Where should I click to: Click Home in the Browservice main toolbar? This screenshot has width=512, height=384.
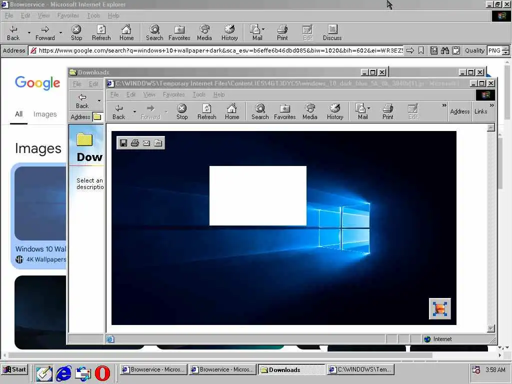click(x=126, y=33)
